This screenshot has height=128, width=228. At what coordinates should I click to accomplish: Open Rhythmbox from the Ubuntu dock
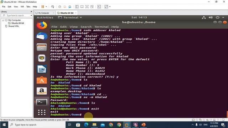[x=42, y=58]
